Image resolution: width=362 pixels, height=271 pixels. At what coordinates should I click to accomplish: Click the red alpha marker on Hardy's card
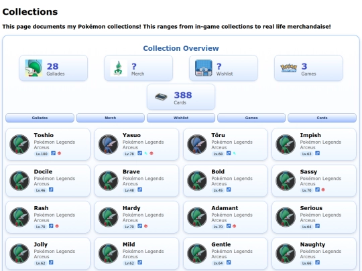tap(145, 226)
